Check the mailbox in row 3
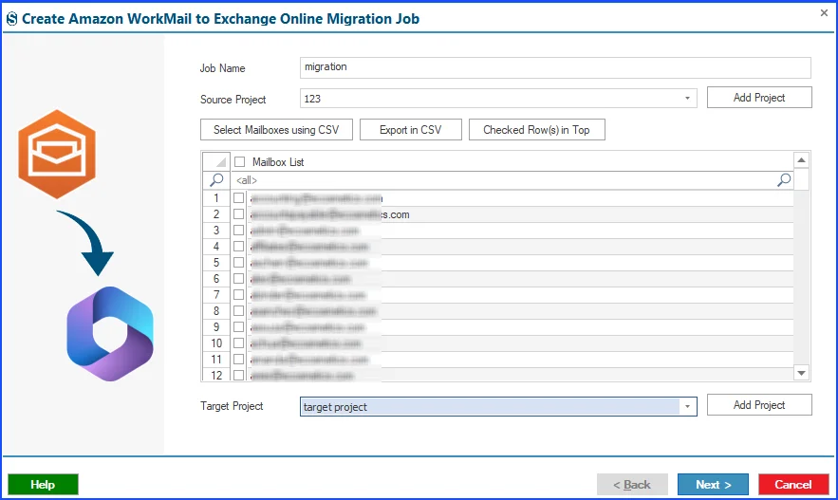Viewport: 838px width, 500px height. click(x=239, y=231)
